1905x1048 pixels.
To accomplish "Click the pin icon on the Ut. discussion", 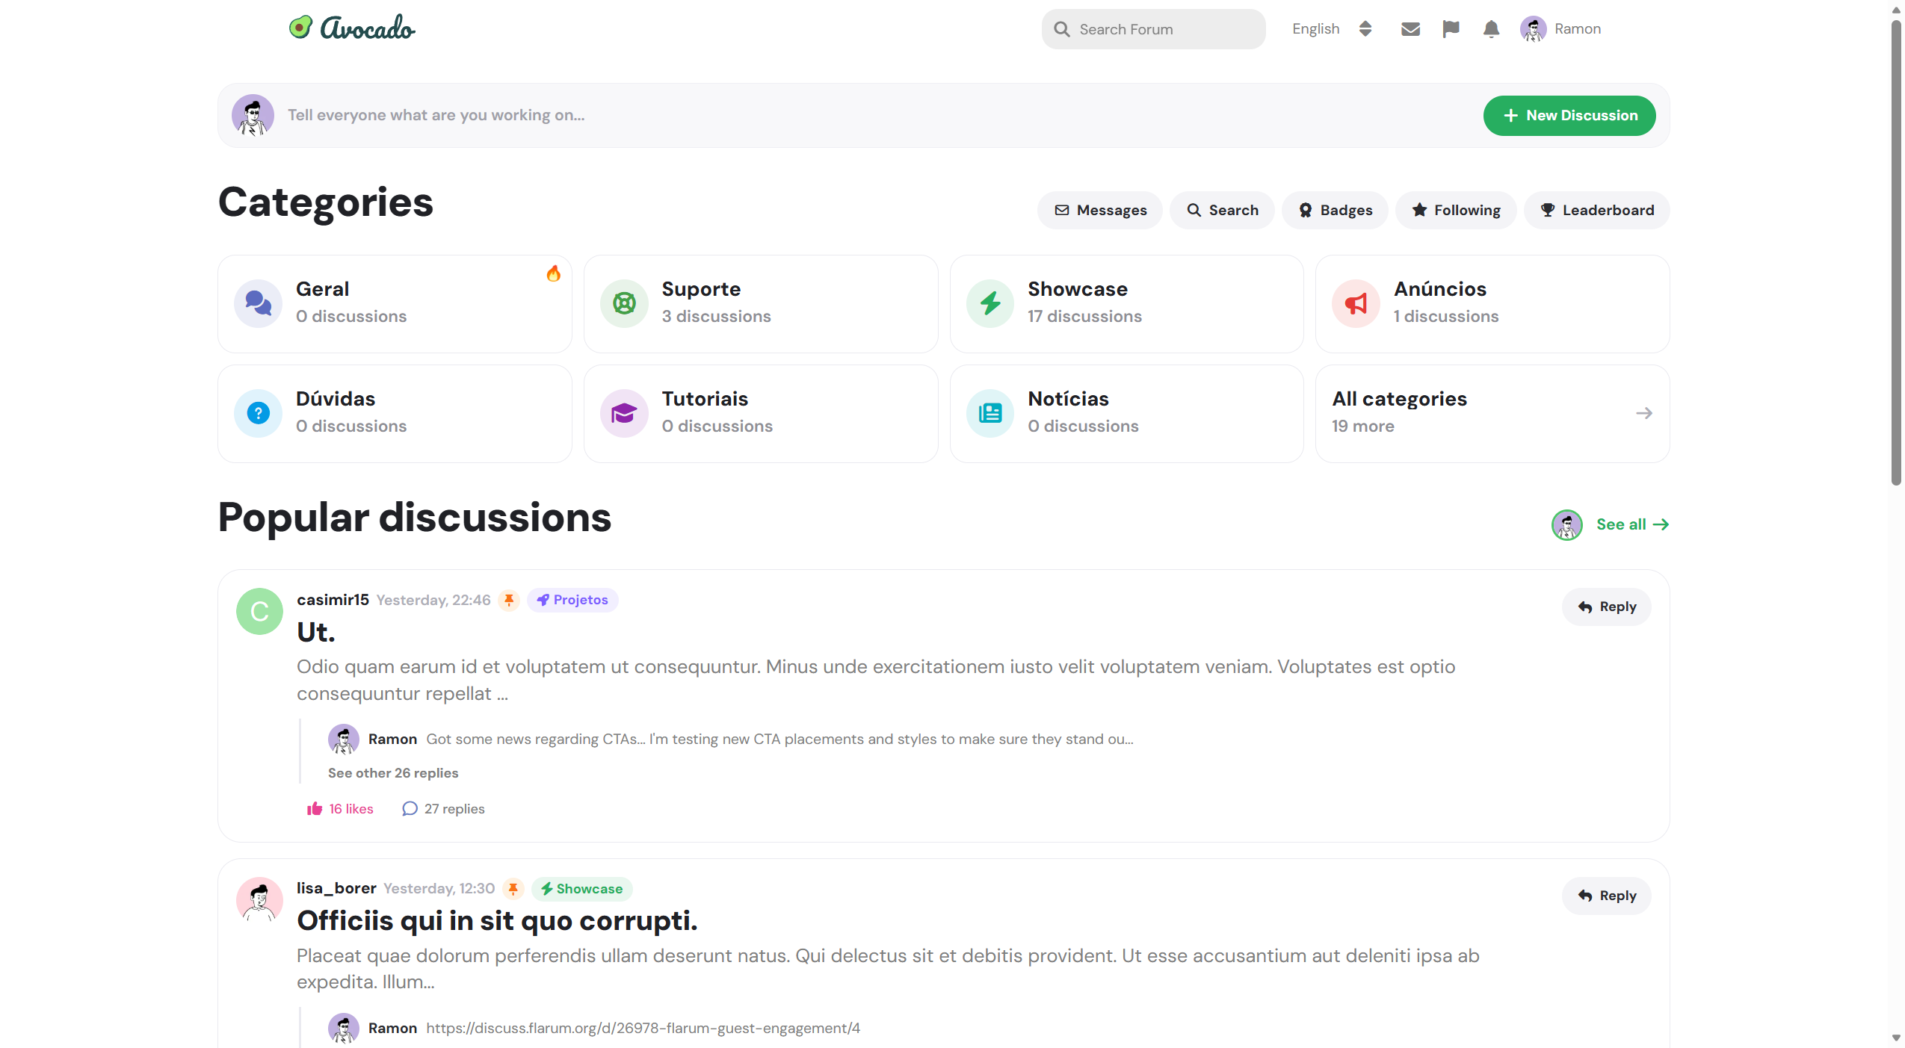I will click(509, 600).
